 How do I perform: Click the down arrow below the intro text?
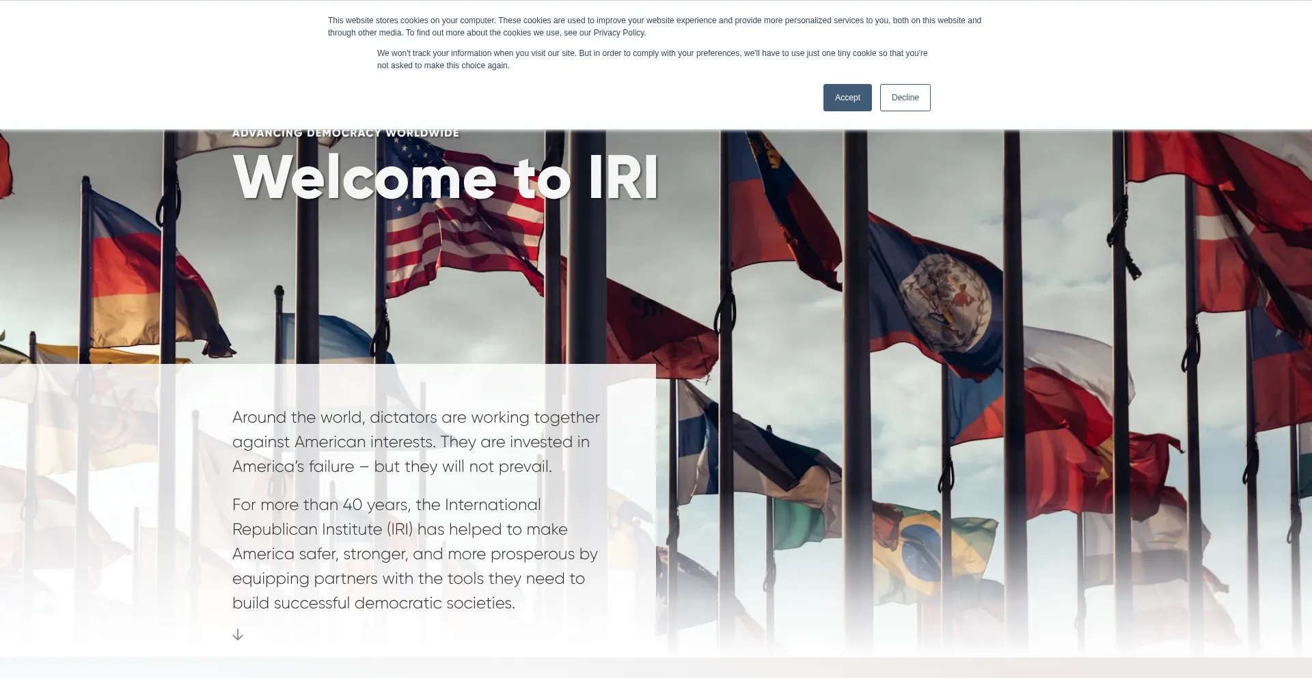click(x=238, y=635)
